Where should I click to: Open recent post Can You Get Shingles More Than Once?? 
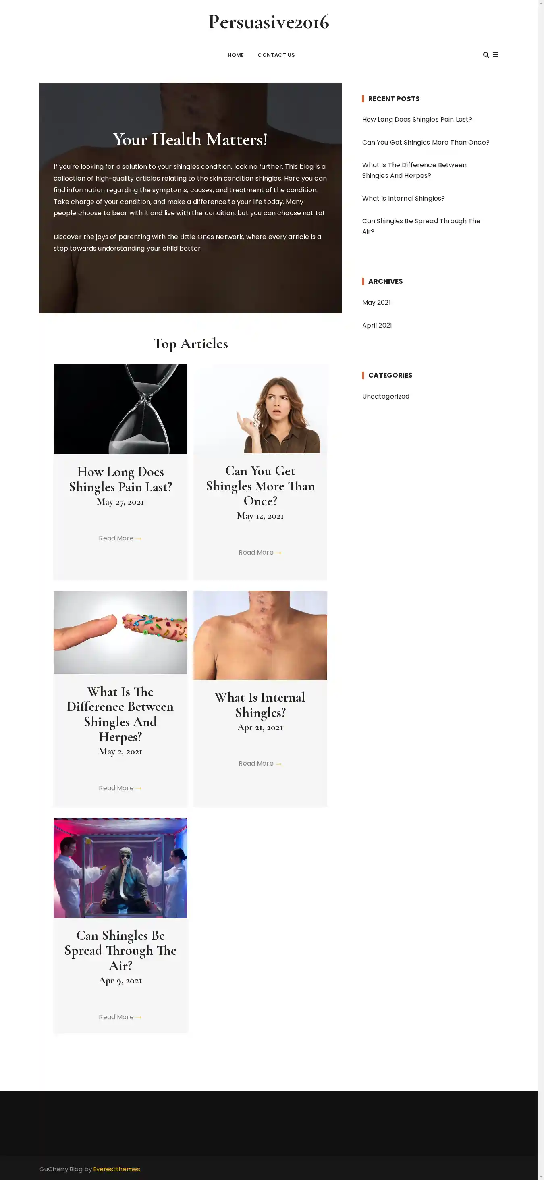point(426,142)
